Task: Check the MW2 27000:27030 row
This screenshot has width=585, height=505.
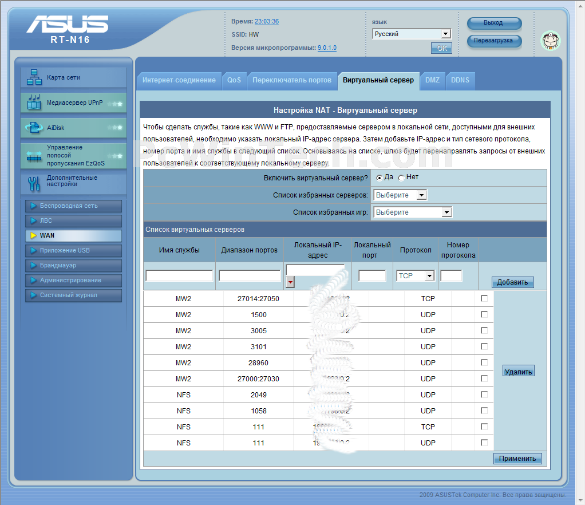Action: 484,378
